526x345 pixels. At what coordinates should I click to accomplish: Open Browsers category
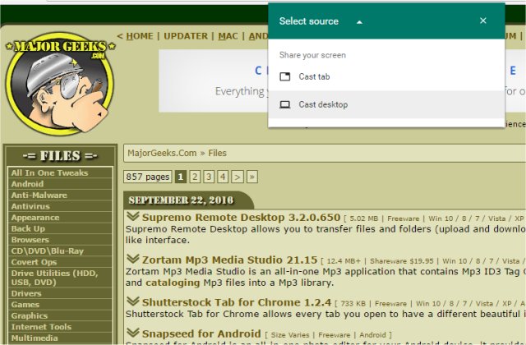pyautogui.click(x=60, y=240)
